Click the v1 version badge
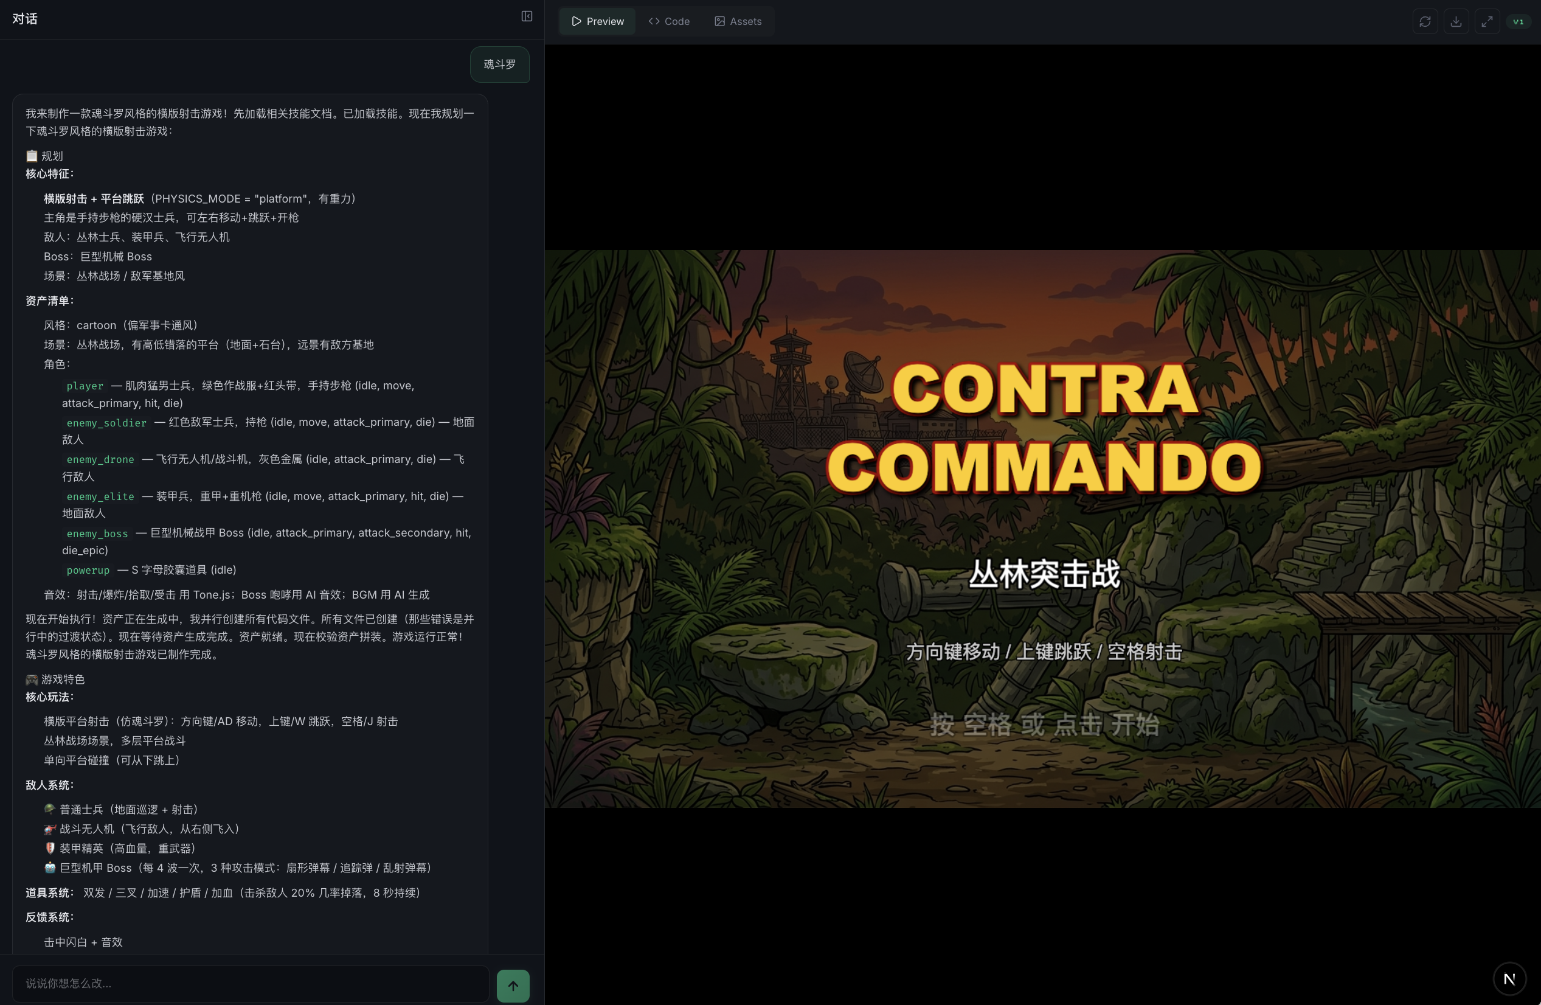This screenshot has height=1005, width=1541. [x=1518, y=21]
